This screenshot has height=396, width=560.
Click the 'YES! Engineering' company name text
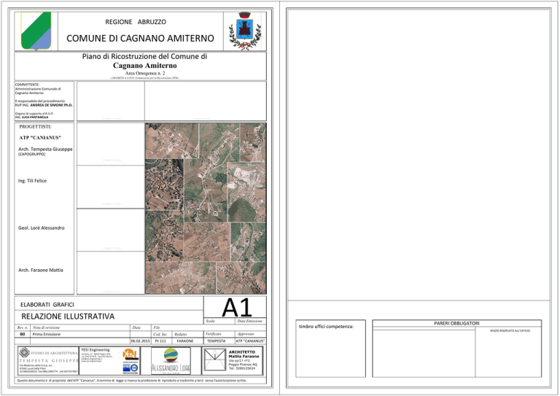pyautogui.click(x=96, y=350)
